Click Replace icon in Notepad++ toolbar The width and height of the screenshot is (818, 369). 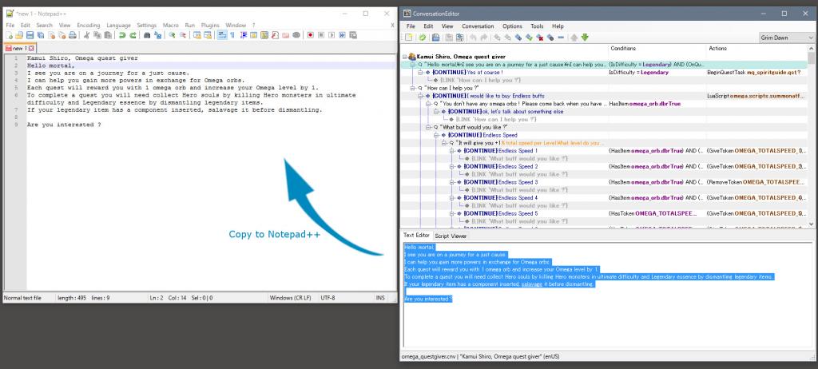(x=158, y=35)
